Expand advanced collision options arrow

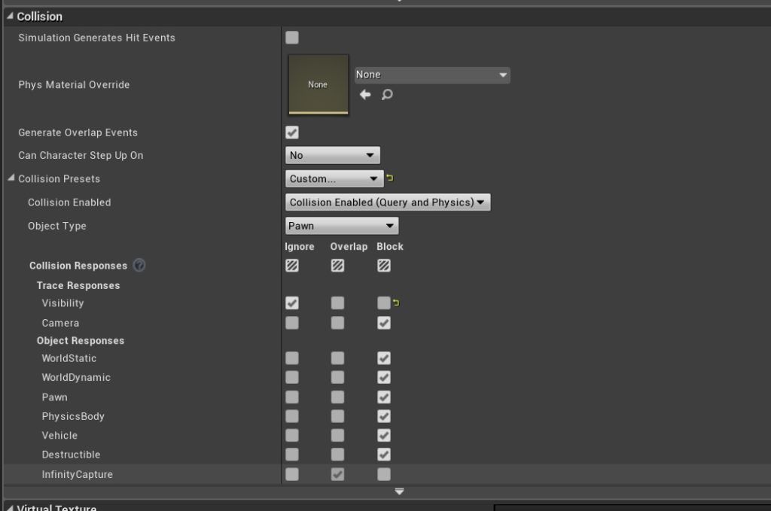[400, 491]
